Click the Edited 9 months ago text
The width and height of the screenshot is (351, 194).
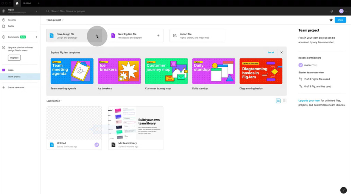tap(128, 147)
